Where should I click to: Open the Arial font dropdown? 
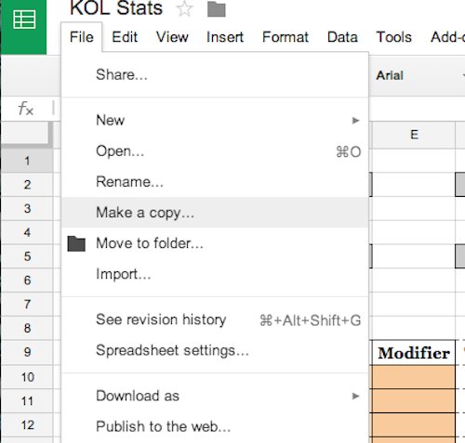point(417,75)
